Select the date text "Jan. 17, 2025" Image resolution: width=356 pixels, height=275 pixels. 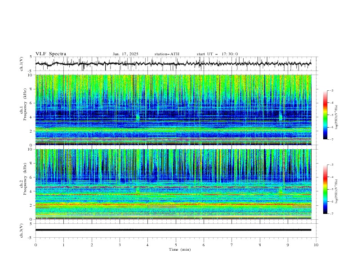[125, 54]
